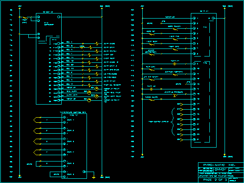Select the ground terminal inside temperature controller box
The height and width of the screenshot is (183, 244).
84,172
